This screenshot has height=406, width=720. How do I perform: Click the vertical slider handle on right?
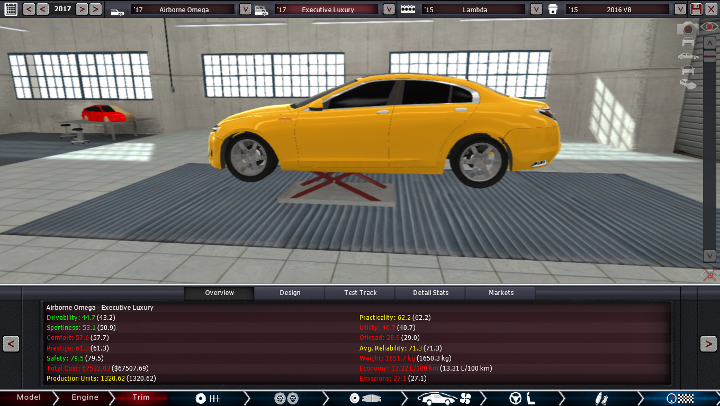[x=709, y=57]
